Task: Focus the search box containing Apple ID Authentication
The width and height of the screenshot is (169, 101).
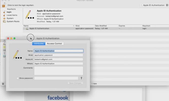Action: (x=154, y=5)
